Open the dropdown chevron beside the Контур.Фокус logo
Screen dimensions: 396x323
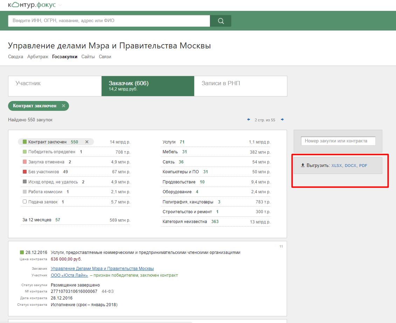(x=60, y=5)
